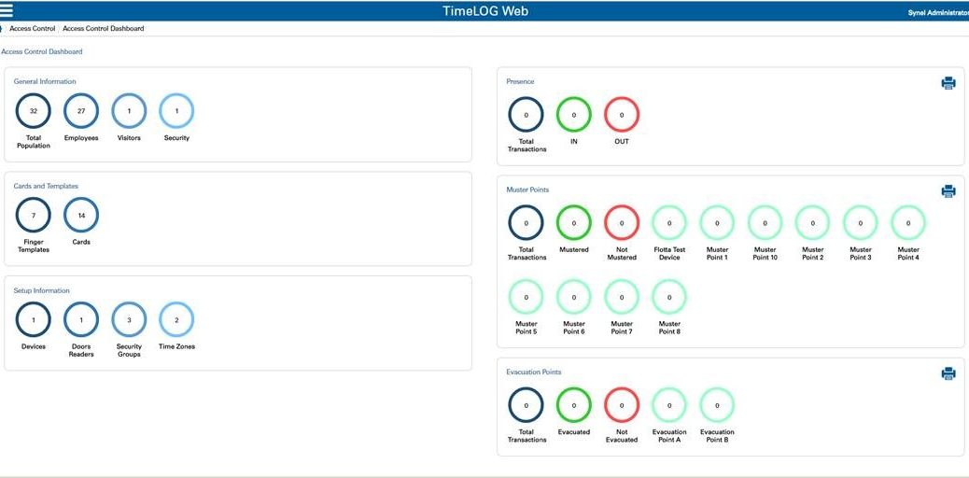This screenshot has width=969, height=478.
Task: Click the Total Population circle
Action: [34, 111]
